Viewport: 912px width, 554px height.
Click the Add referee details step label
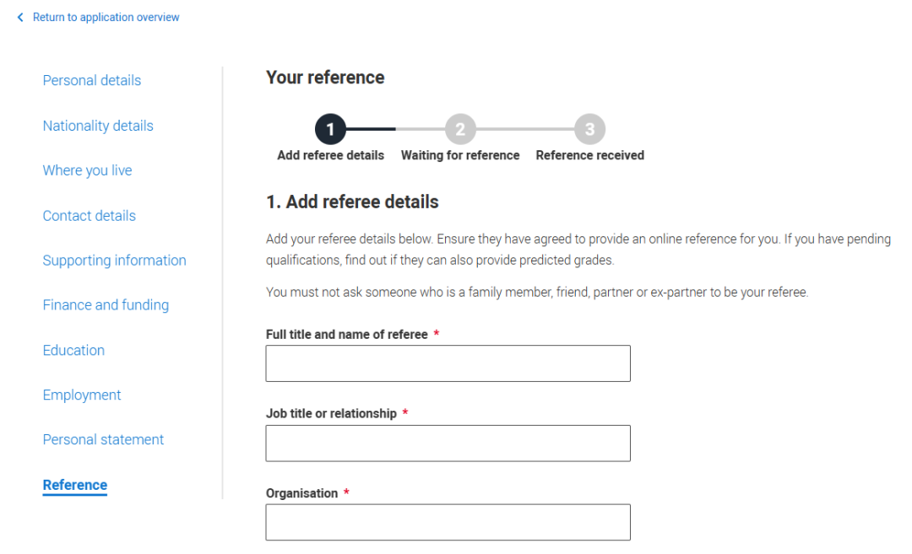(x=330, y=155)
